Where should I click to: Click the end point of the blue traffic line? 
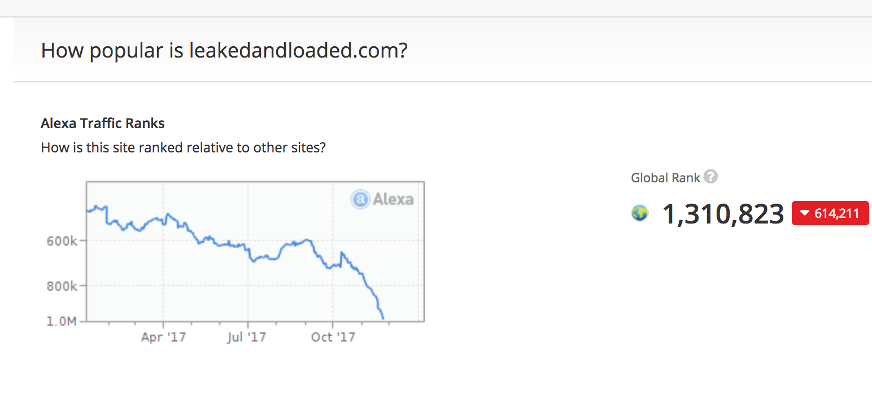[x=383, y=319]
